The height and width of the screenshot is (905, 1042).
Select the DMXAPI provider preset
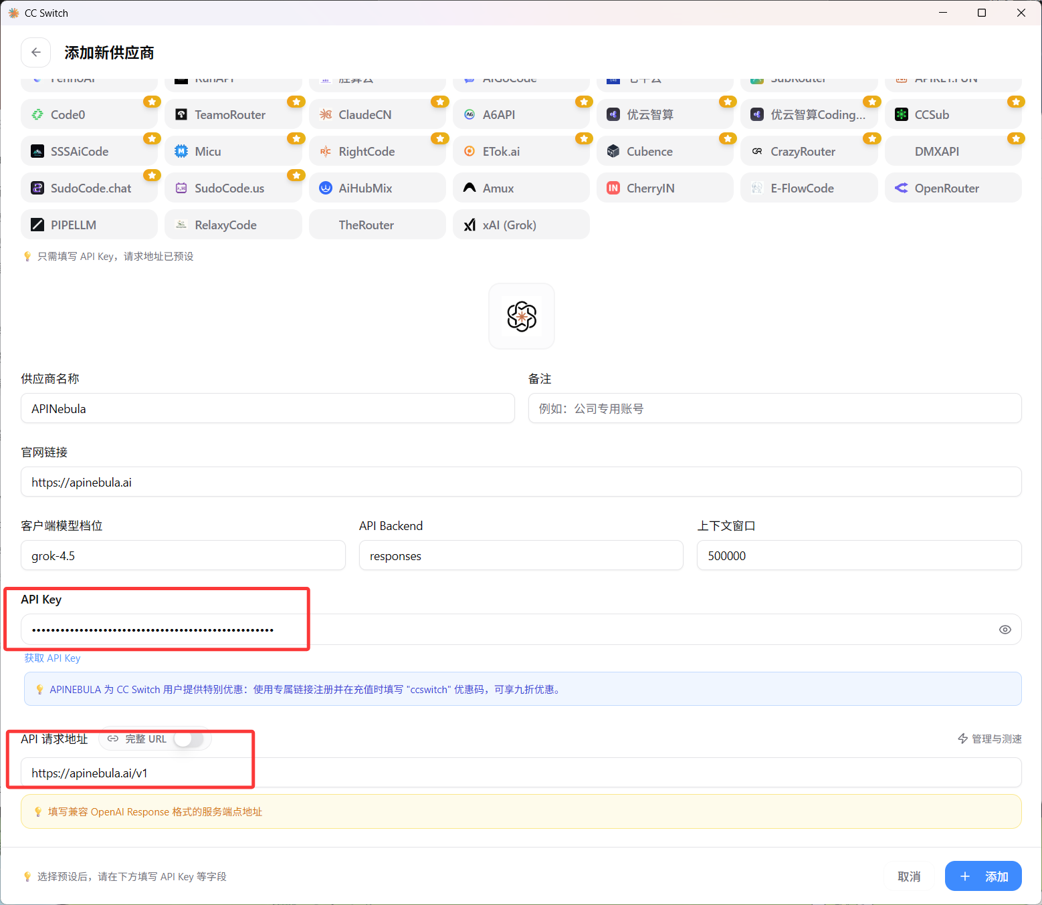(953, 151)
